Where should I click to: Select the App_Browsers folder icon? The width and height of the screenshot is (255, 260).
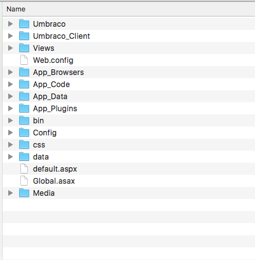click(24, 72)
